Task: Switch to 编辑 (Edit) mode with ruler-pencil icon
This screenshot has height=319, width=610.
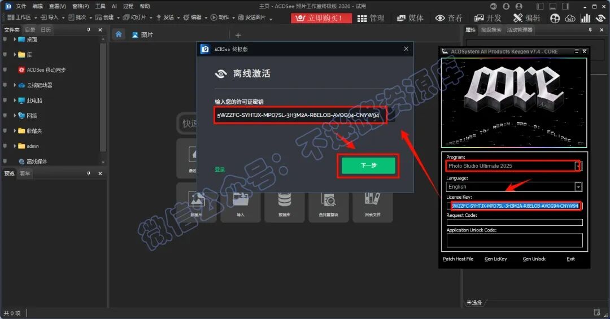Action: coord(526,18)
